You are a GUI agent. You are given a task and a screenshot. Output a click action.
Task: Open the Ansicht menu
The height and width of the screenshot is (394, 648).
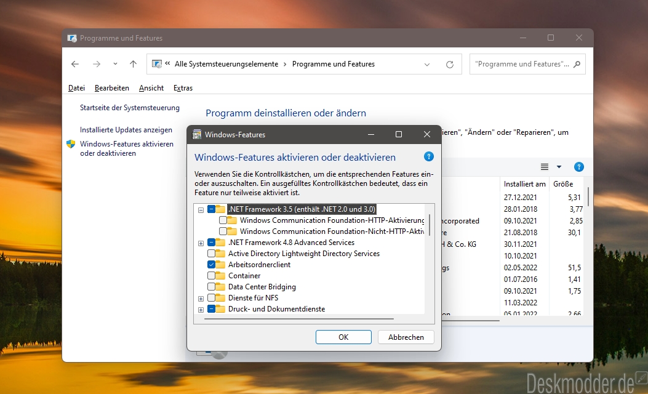pyautogui.click(x=151, y=88)
